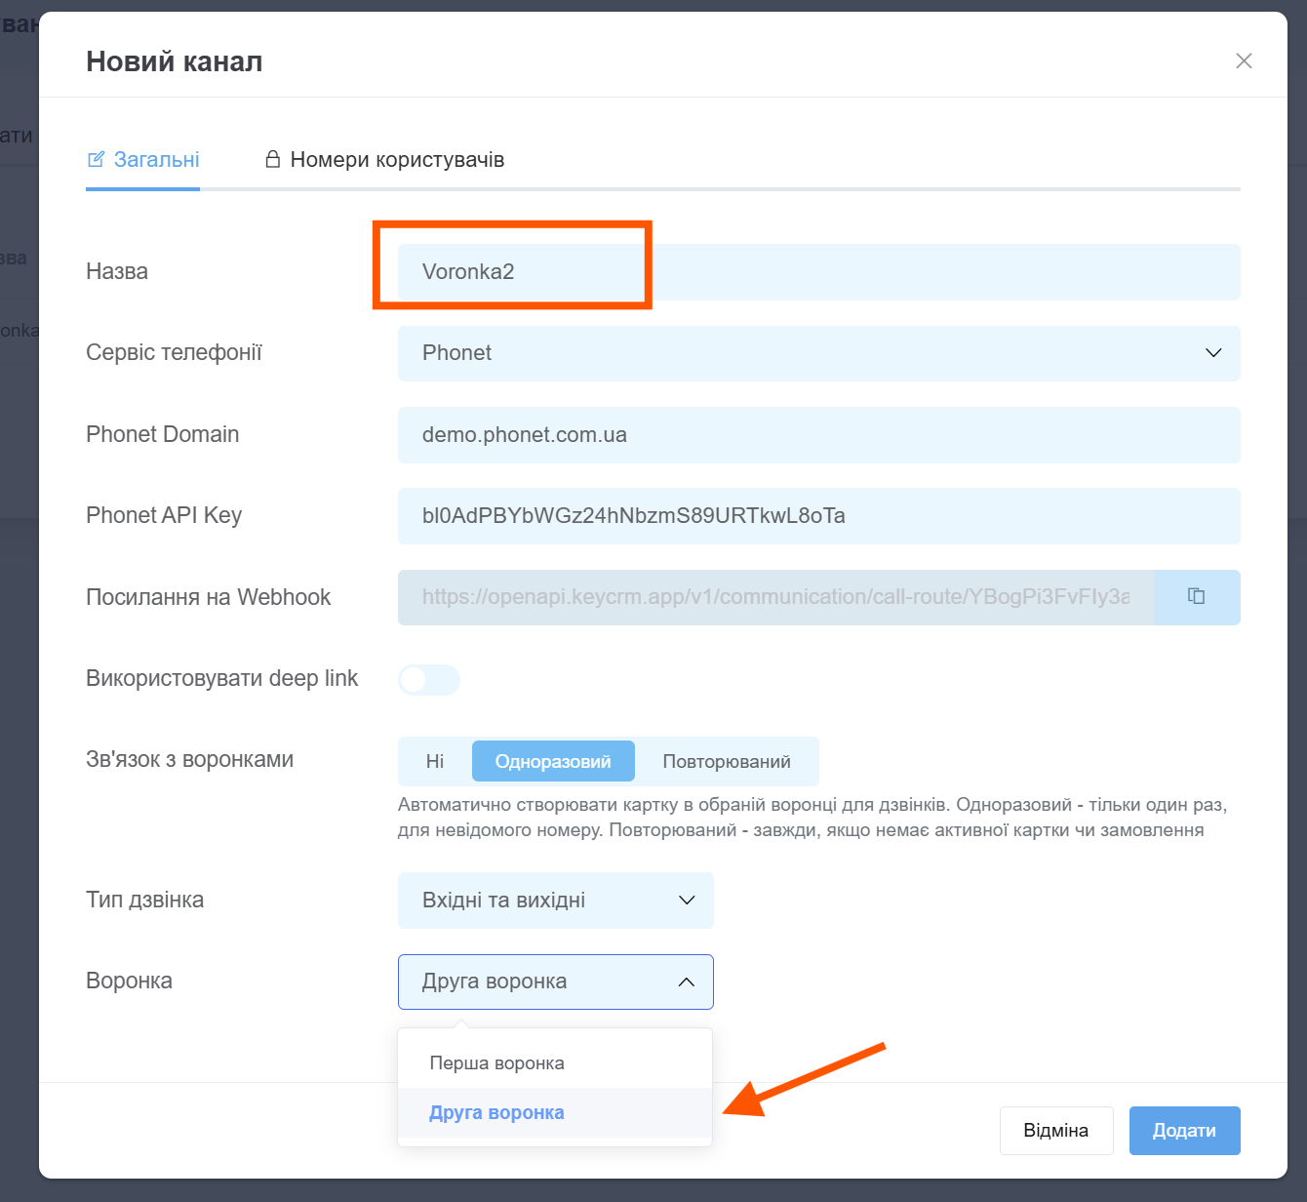The width and height of the screenshot is (1307, 1202).
Task: Click the copy webhook link icon
Action: pyautogui.click(x=1196, y=596)
